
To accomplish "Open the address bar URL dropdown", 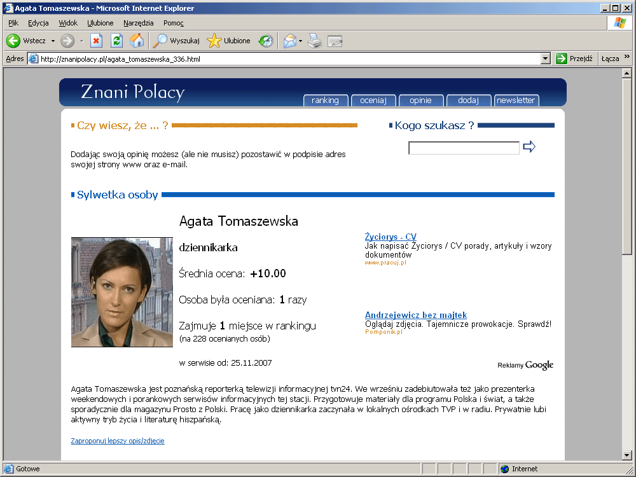I will point(546,59).
